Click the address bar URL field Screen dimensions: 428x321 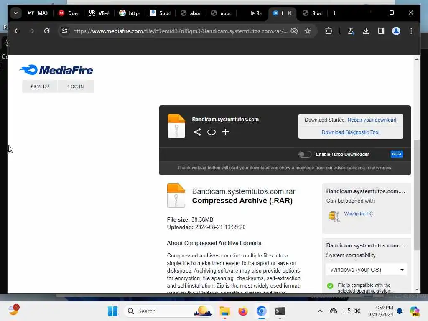(180, 31)
